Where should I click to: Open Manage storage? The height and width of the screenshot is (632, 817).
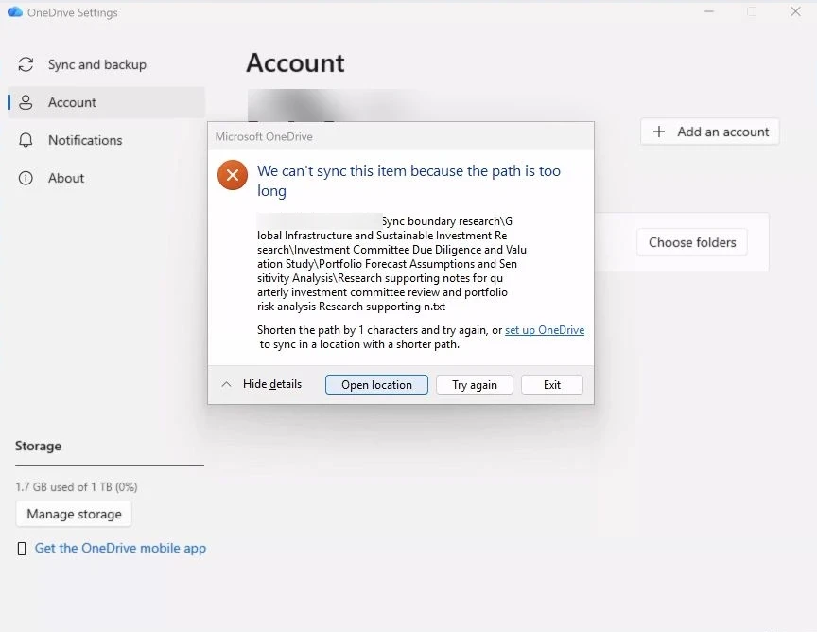pos(74,514)
